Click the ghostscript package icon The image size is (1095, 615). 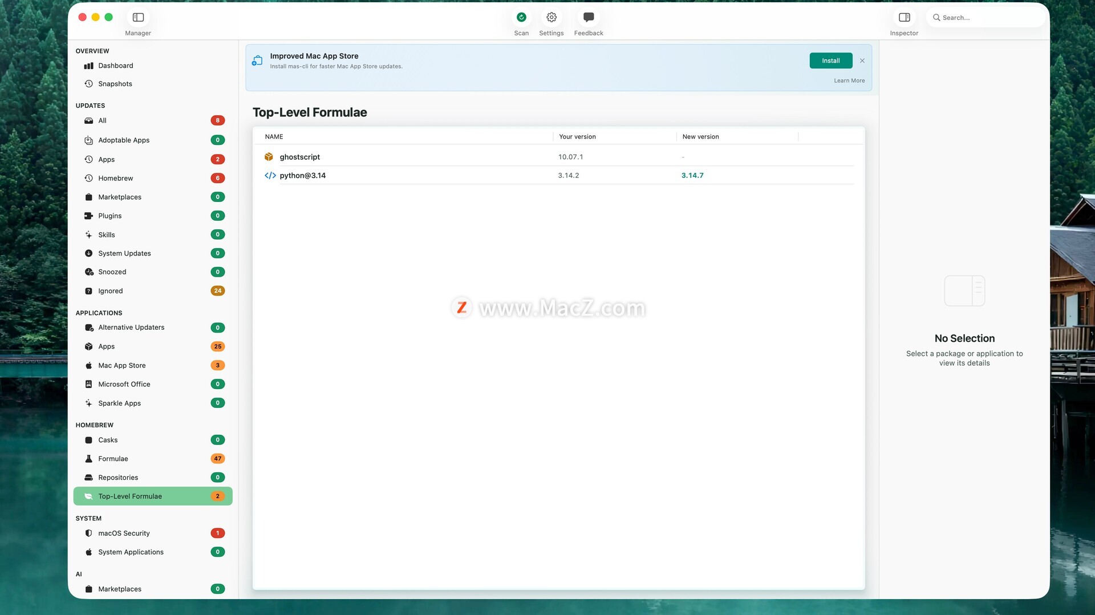(269, 157)
